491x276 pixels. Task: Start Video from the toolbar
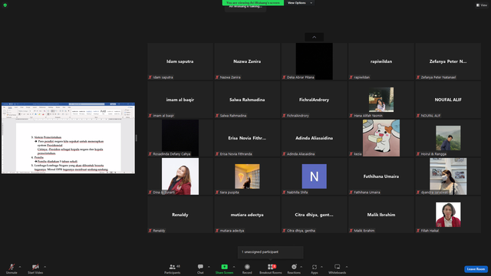point(35,268)
